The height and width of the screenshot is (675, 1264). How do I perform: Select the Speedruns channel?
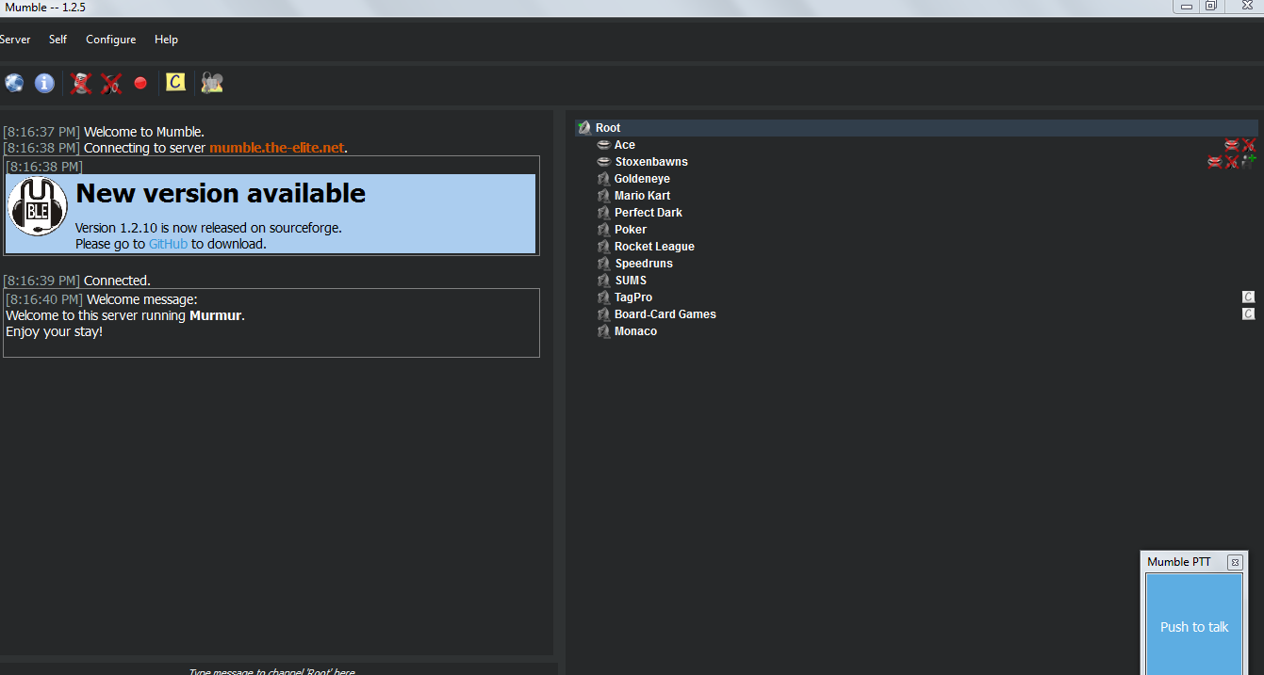coord(644,264)
